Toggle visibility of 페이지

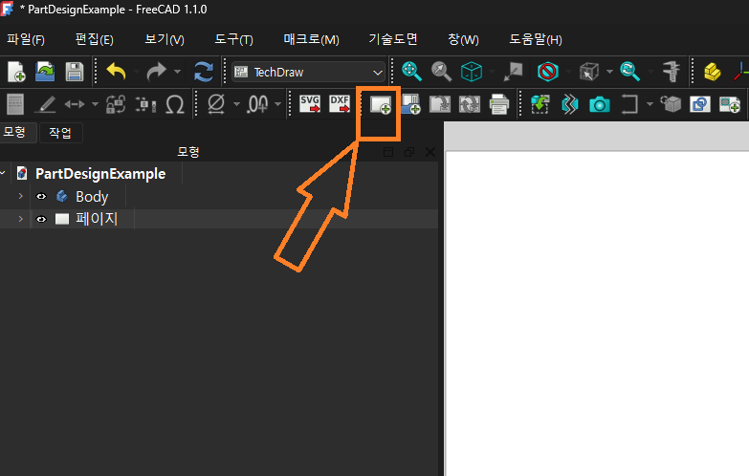[x=41, y=219]
